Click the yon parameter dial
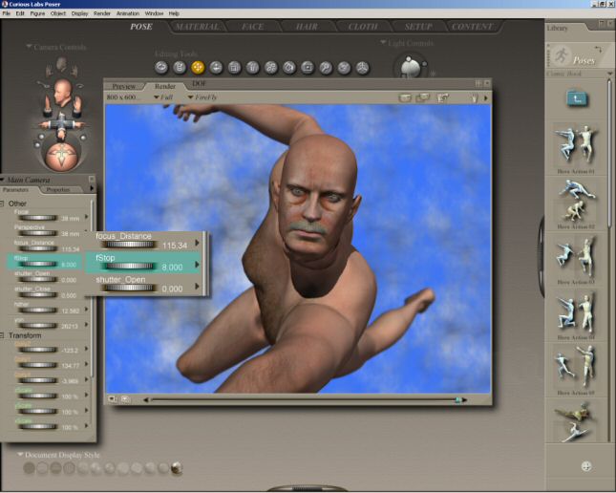The width and height of the screenshot is (616, 493). [38, 326]
